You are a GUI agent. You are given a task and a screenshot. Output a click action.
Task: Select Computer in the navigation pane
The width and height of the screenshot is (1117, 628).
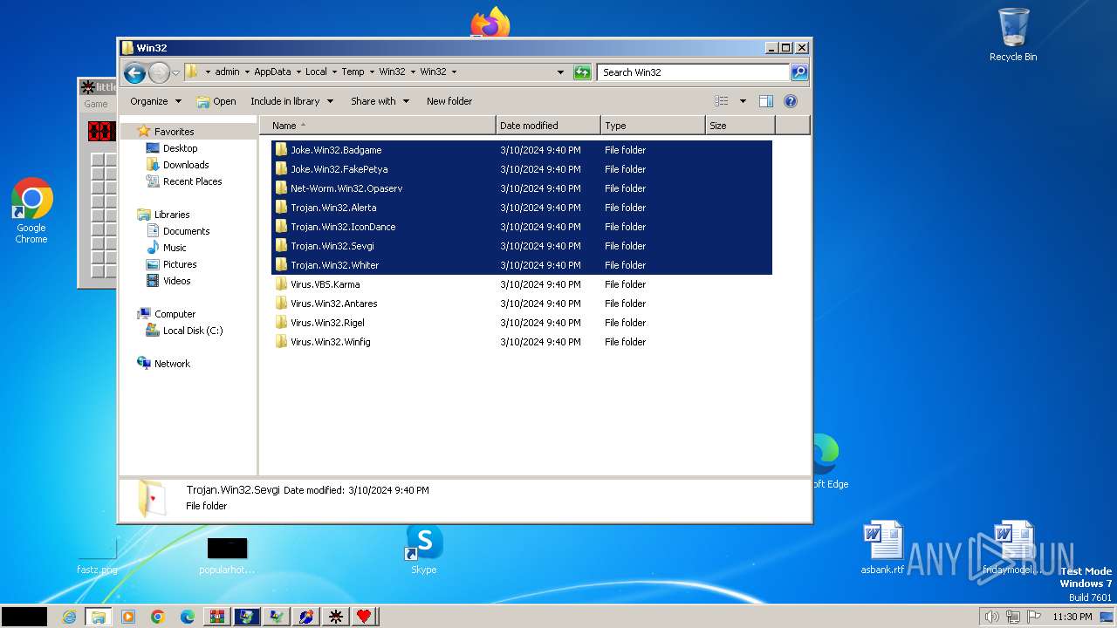175,314
